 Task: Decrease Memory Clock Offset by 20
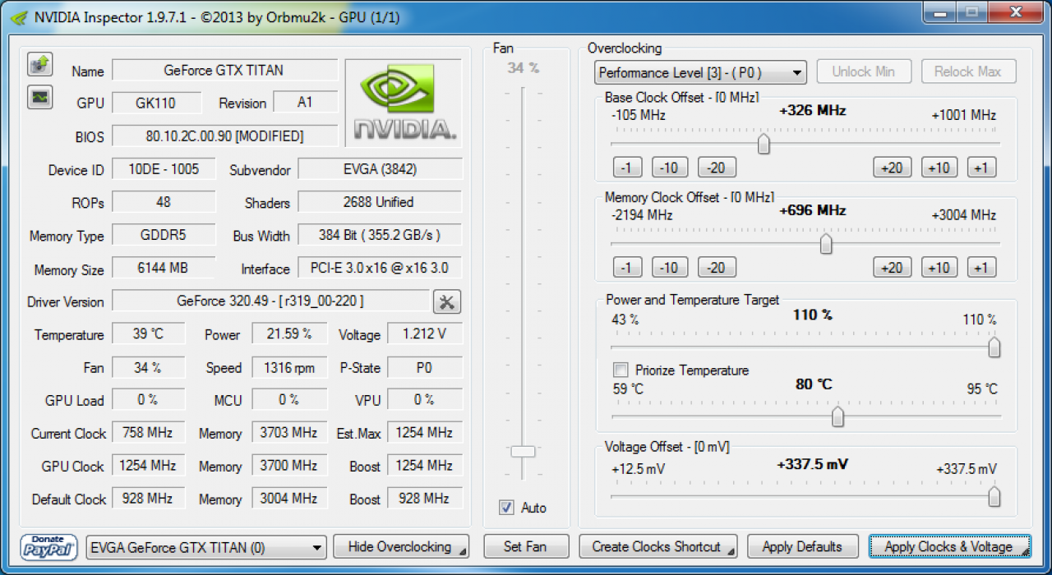click(717, 267)
